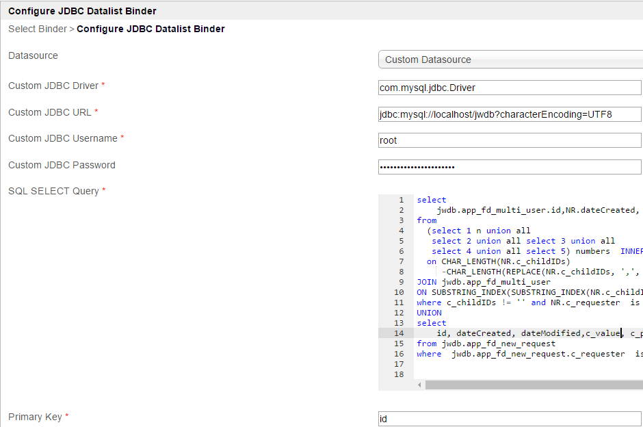The width and height of the screenshot is (643, 427).
Task: Click the Custom JDBC Password field
Action: (510, 167)
